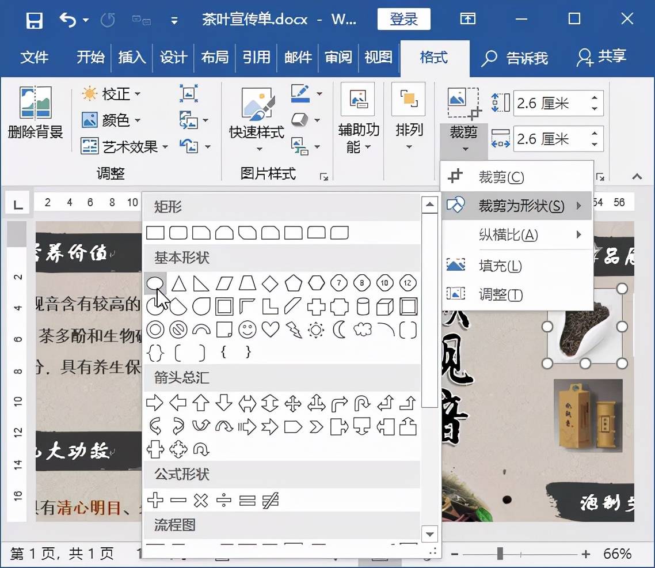The image size is (655, 568).
Task: Open the 快速样式 quick styles gallery
Action: (x=257, y=120)
